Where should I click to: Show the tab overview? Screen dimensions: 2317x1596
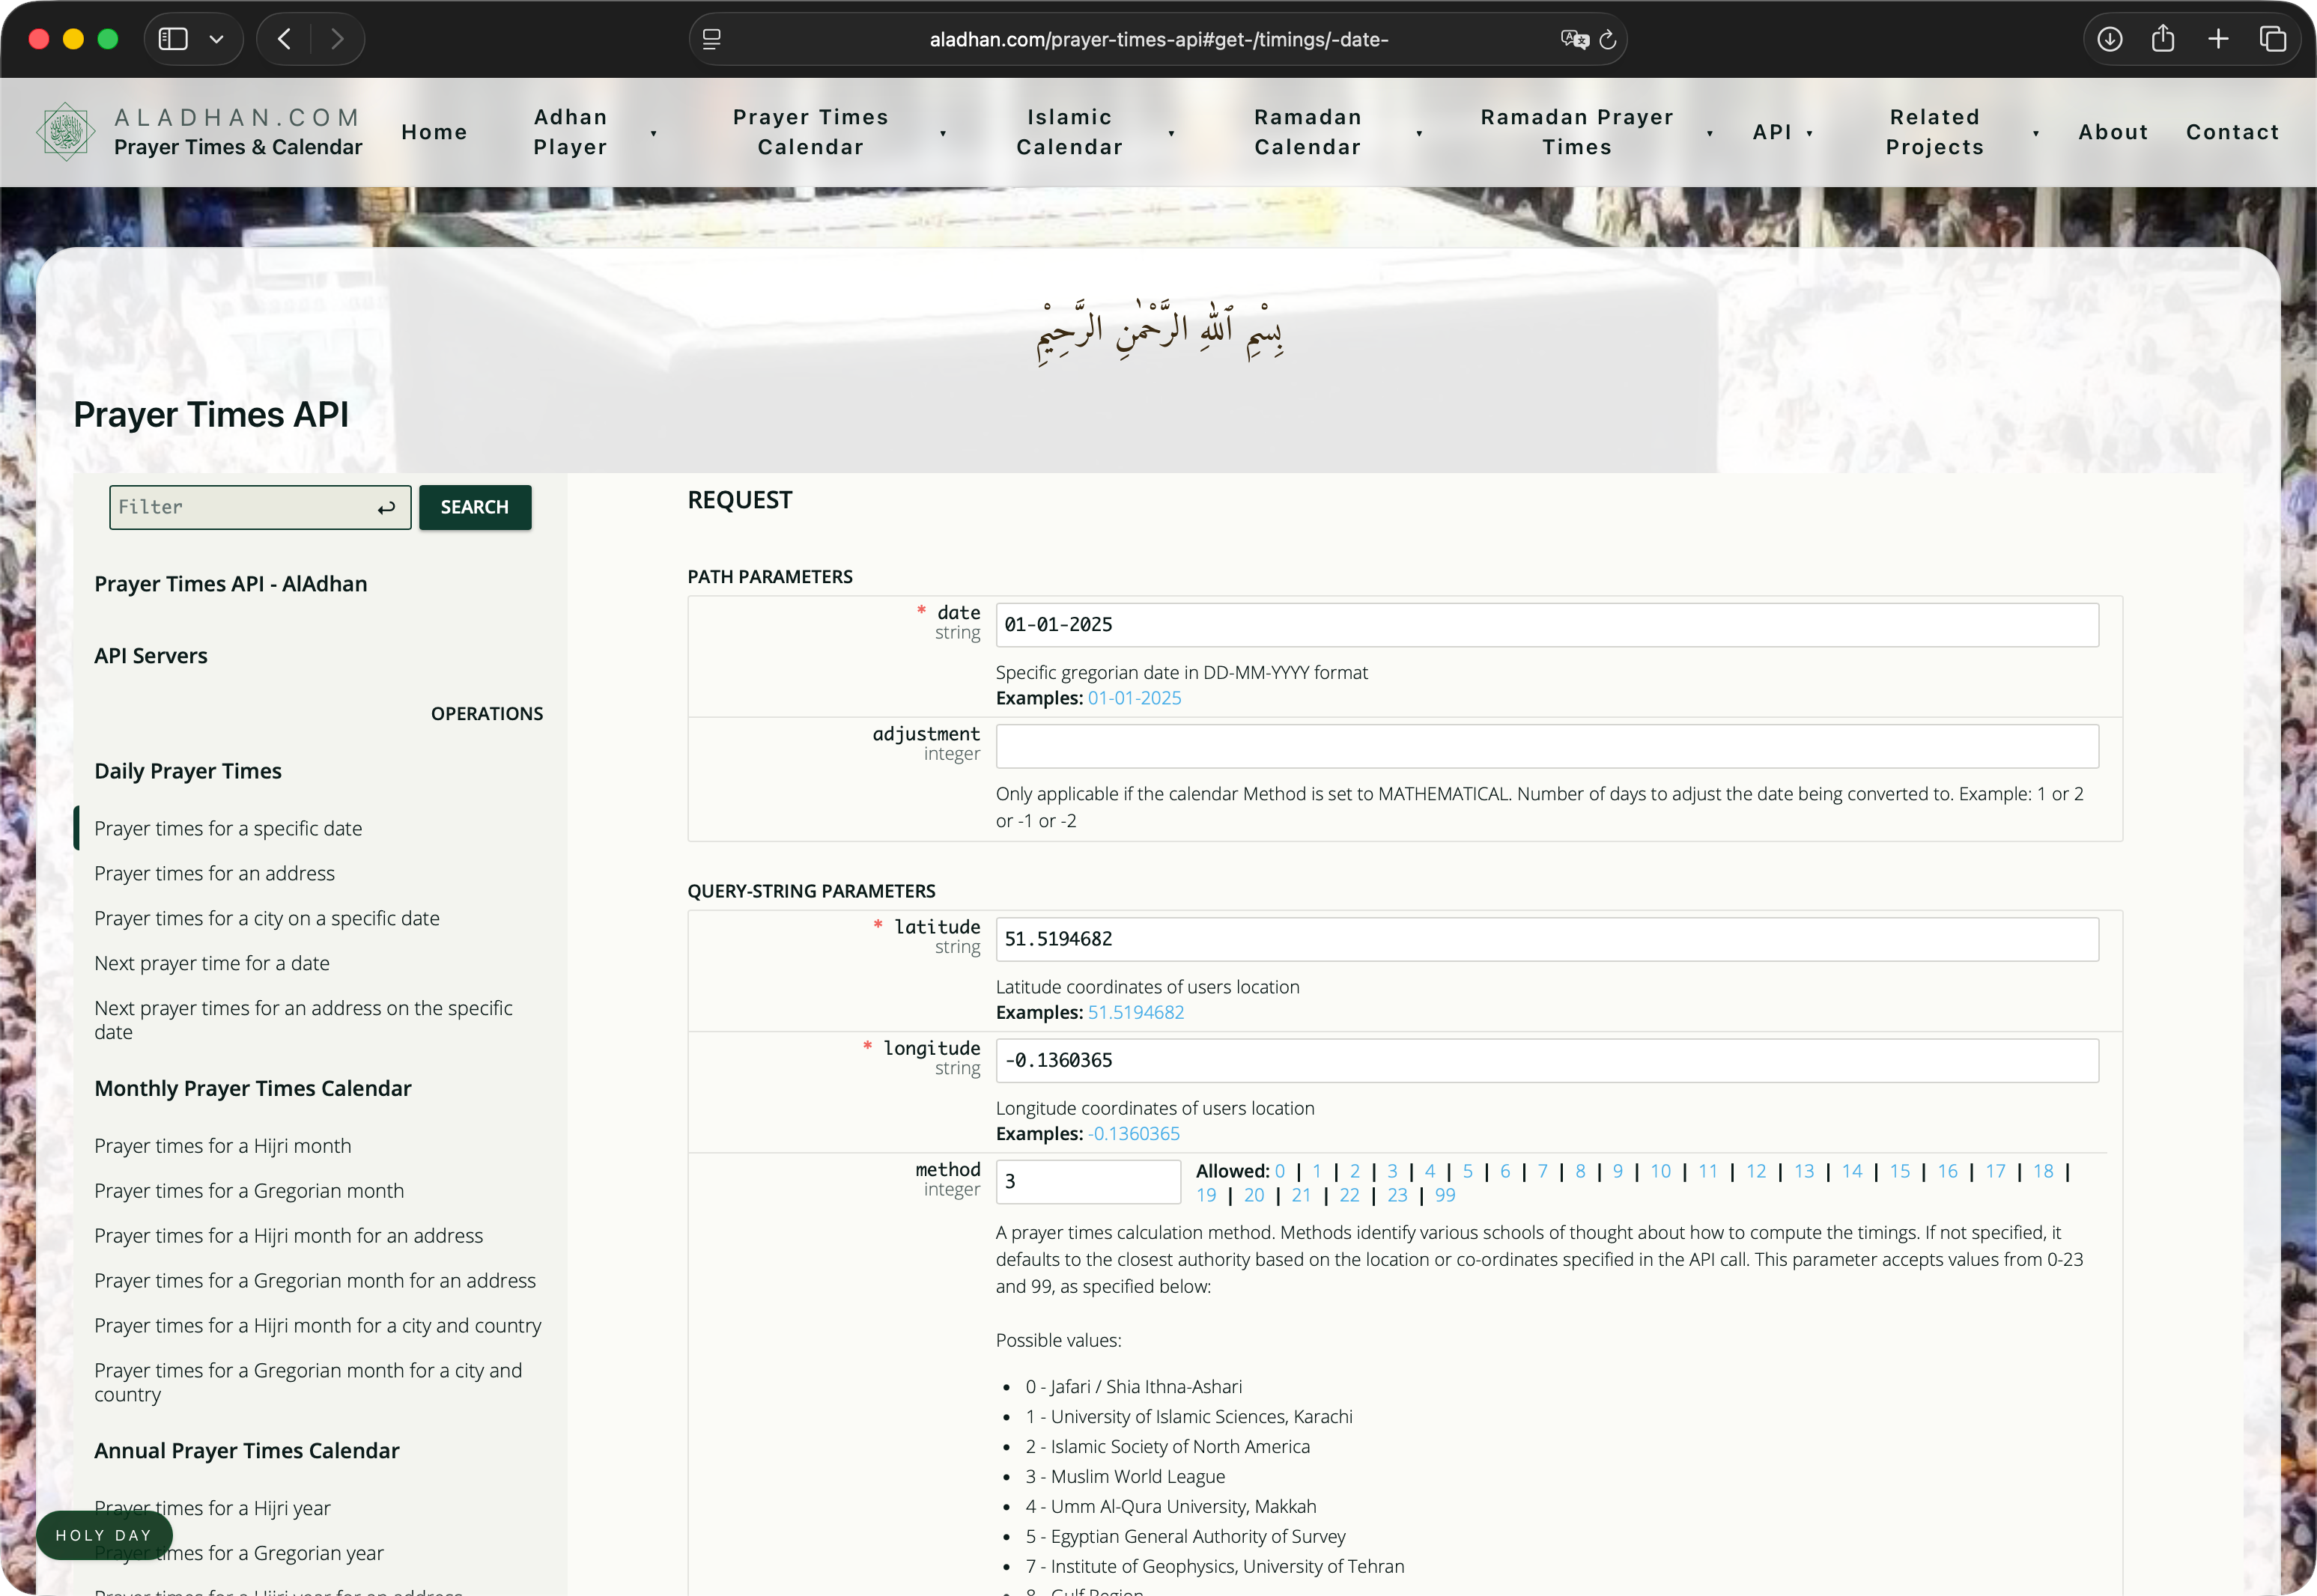pyautogui.click(x=2273, y=39)
